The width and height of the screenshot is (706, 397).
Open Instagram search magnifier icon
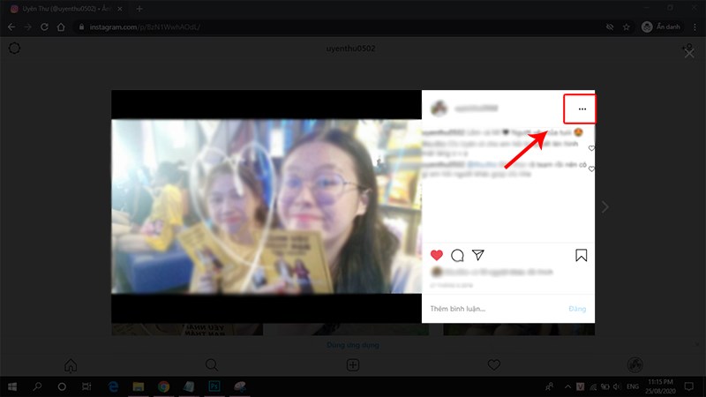coord(212,365)
